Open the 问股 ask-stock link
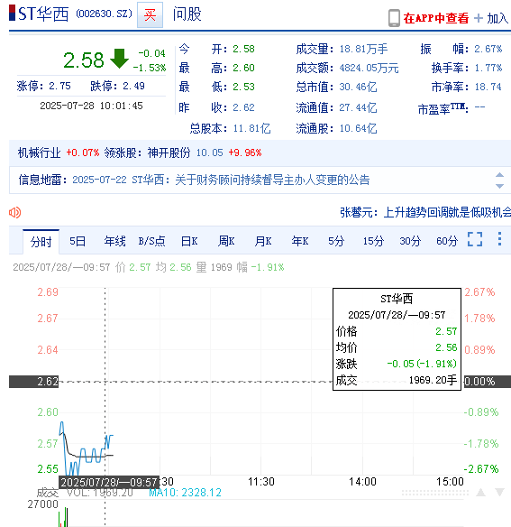 (x=187, y=14)
